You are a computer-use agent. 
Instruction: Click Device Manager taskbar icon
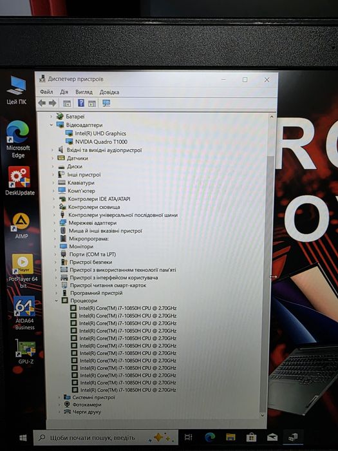point(292,437)
